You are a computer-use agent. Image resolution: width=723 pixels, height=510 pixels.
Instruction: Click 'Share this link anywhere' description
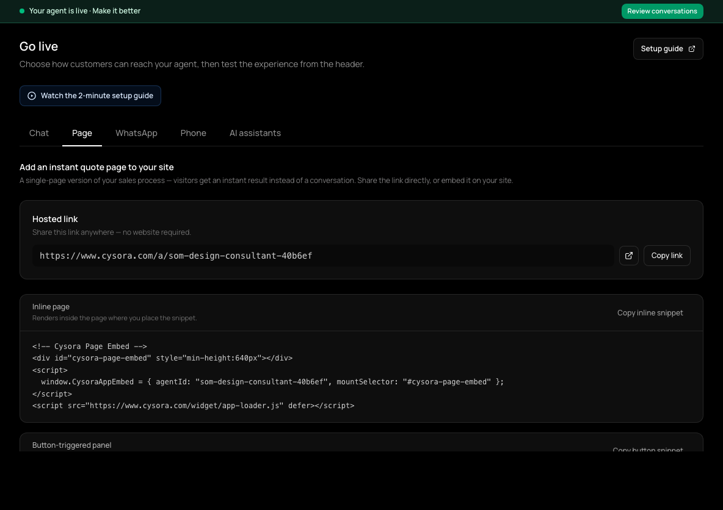click(x=112, y=232)
